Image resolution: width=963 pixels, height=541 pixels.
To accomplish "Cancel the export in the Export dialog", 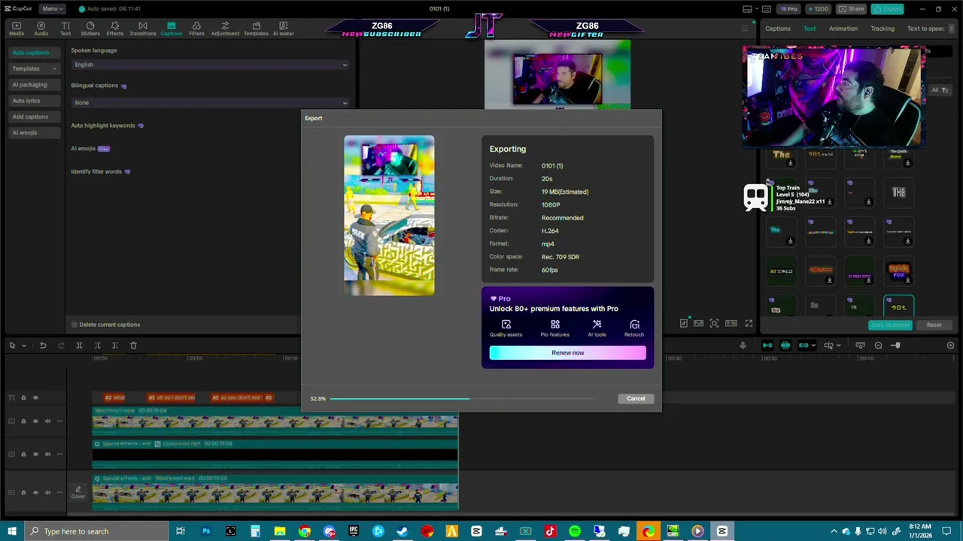I will (x=636, y=398).
